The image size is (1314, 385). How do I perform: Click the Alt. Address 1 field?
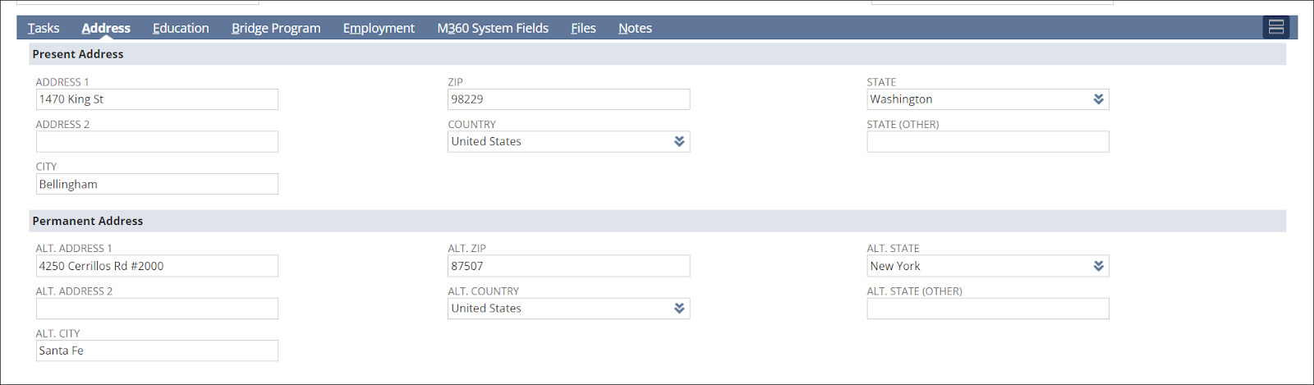pyautogui.click(x=157, y=266)
